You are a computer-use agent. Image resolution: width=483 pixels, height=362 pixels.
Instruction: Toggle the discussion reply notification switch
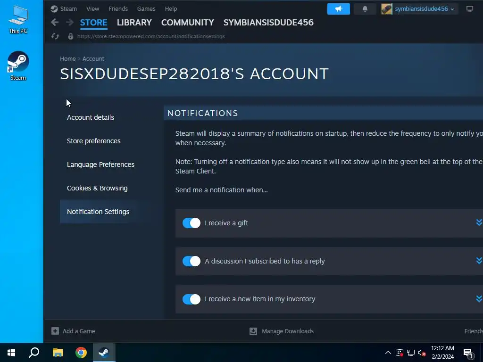[x=192, y=261]
